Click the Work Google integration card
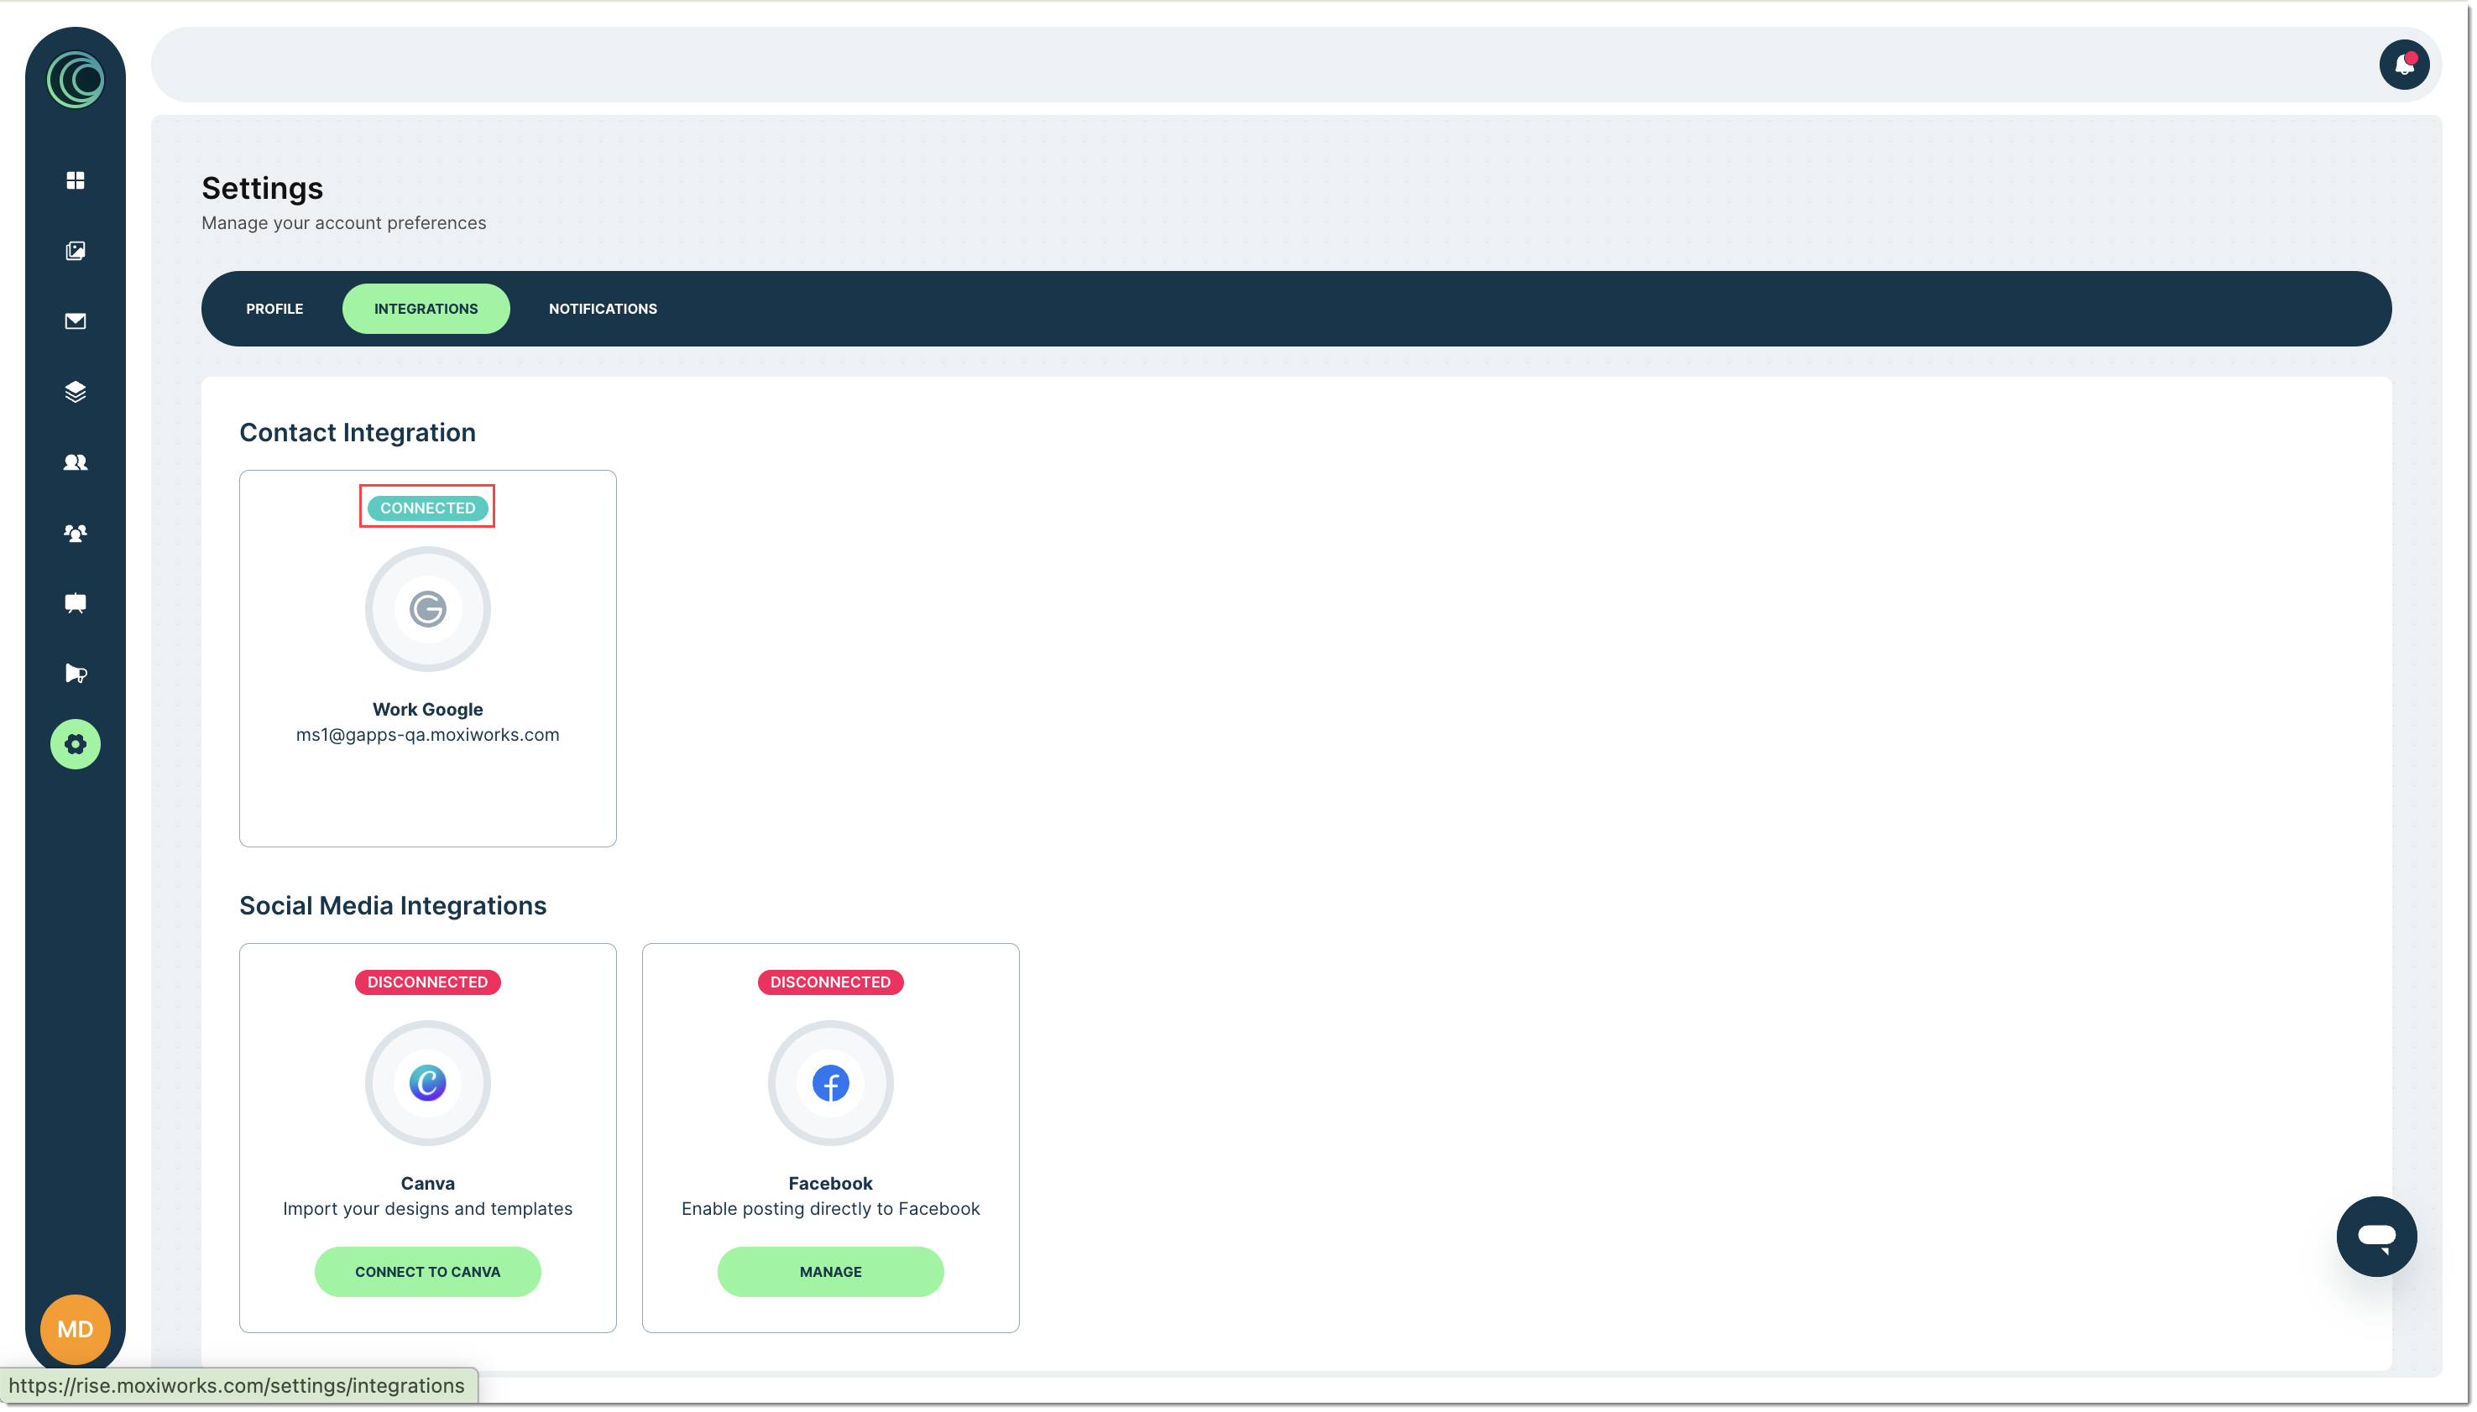The height and width of the screenshot is (1412, 2477). [428, 659]
